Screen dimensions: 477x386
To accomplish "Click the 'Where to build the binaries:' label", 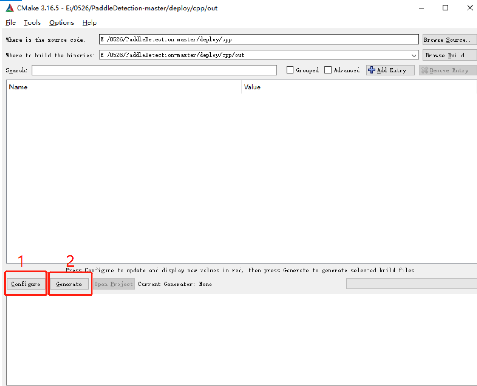I will pos(50,55).
